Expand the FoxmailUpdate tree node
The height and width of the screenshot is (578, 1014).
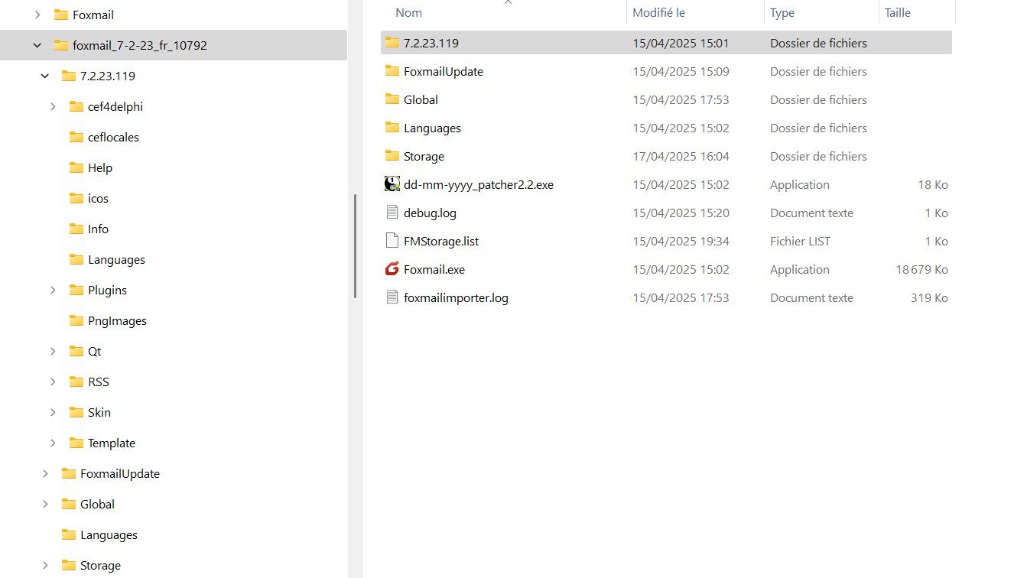point(45,473)
